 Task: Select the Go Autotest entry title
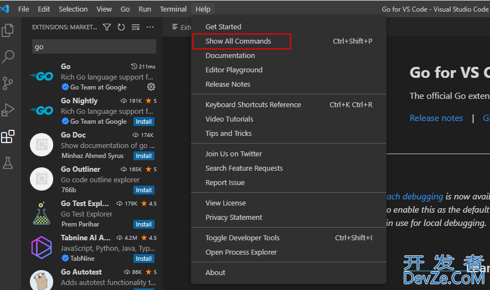(x=81, y=272)
